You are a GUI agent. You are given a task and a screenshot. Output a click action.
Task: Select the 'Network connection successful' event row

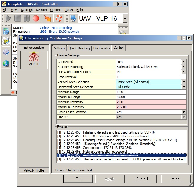(x=122, y=152)
